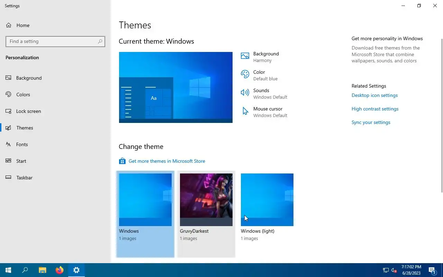Viewport: 443px width, 277px height.
Task: Open Background personalization page
Action: (x=55, y=78)
